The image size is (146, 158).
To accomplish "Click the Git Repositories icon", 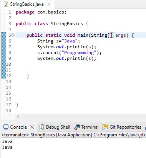I will click(105, 127).
